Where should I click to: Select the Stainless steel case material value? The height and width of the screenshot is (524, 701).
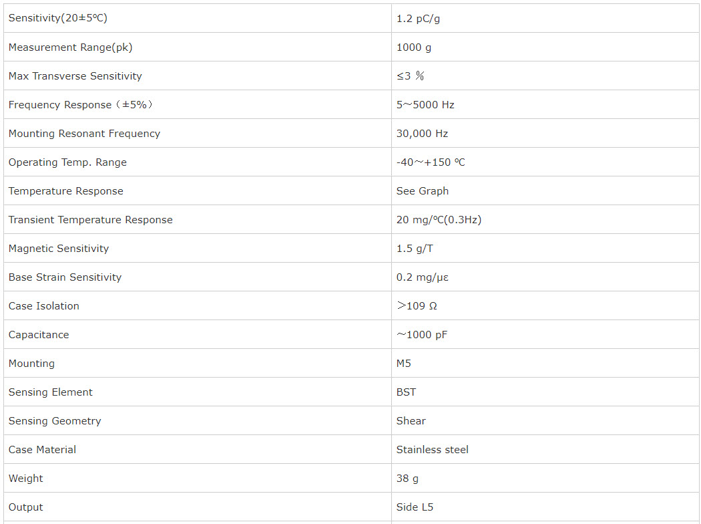point(433,450)
